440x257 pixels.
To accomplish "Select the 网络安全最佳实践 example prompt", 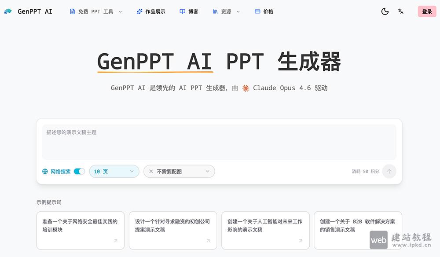I will pos(80,230).
